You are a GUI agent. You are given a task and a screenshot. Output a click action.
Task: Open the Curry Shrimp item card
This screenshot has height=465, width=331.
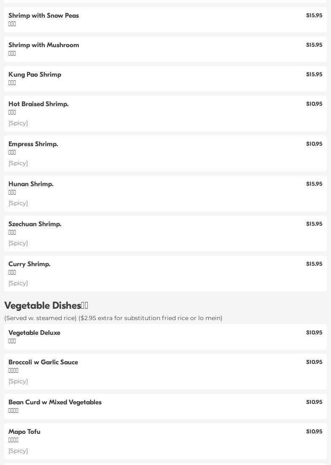coord(165,274)
